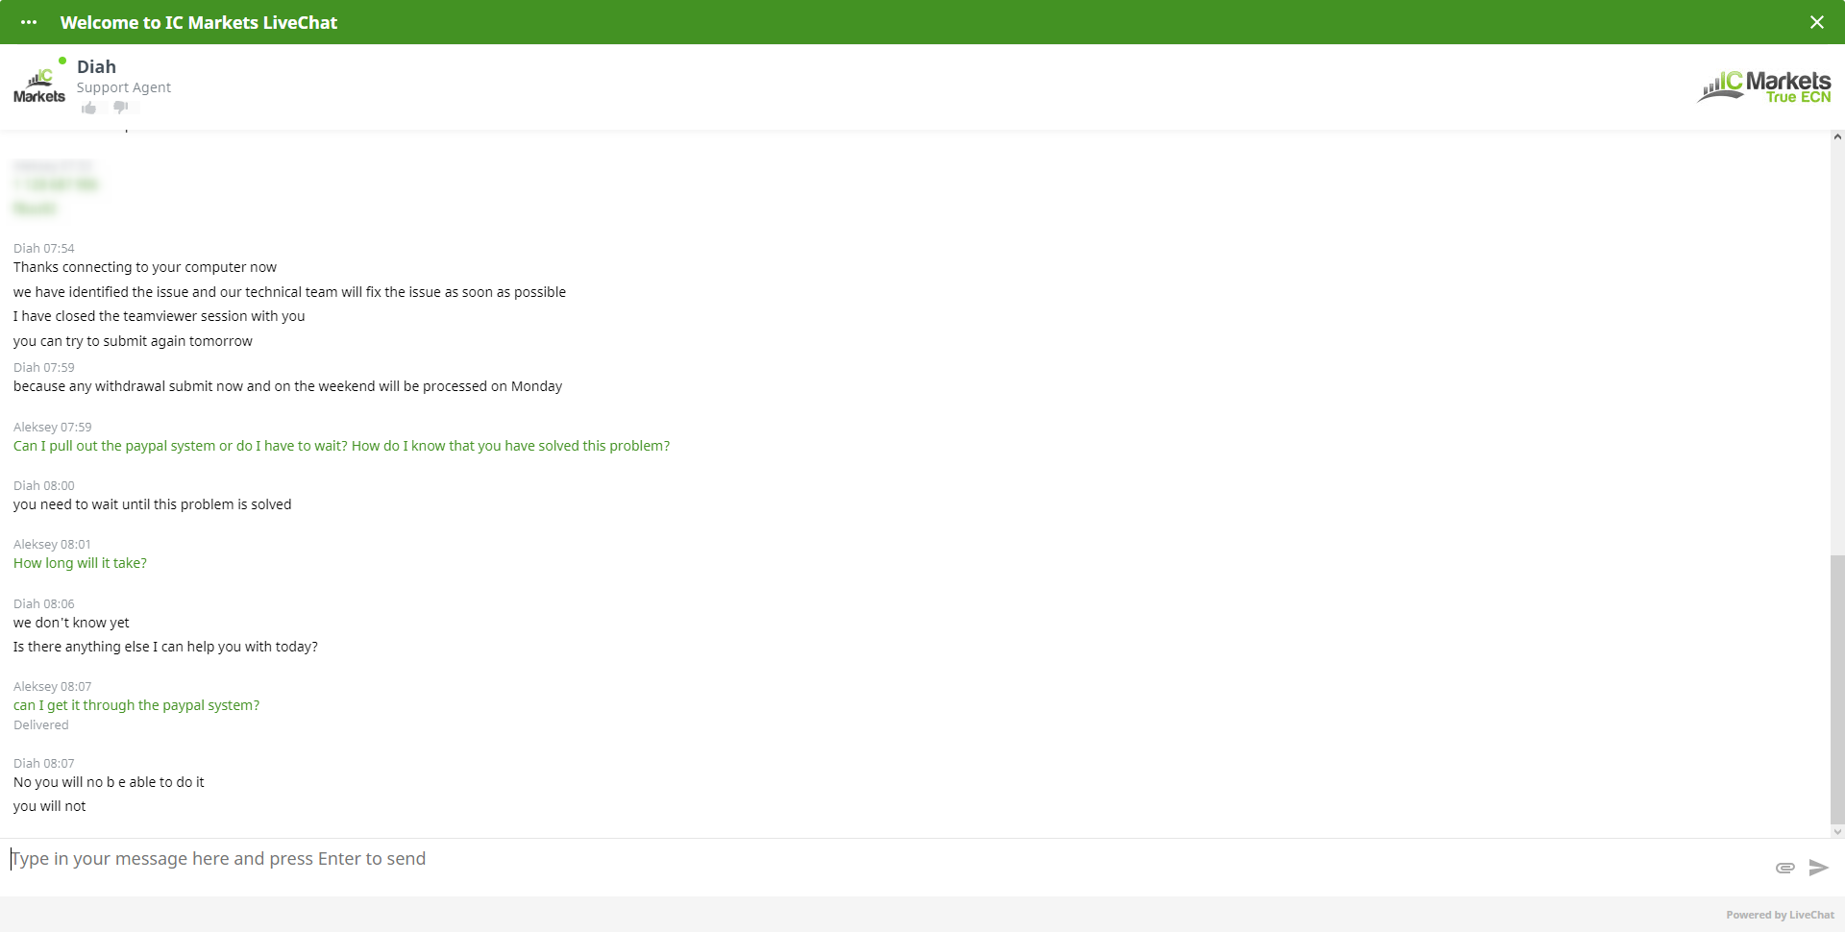The width and height of the screenshot is (1845, 932).
Task: Click the 'Aleksey 08:01' timestamp
Action: pos(53,544)
